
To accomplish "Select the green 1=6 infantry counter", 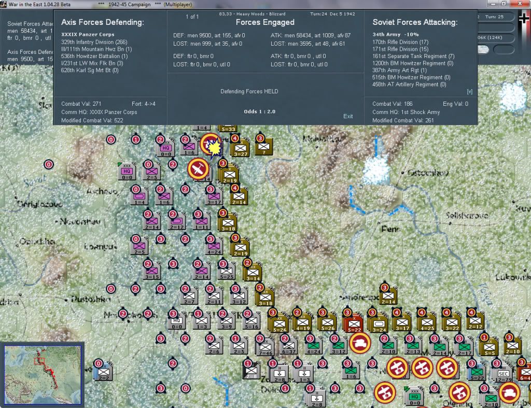I will pyautogui.click(x=351, y=371).
